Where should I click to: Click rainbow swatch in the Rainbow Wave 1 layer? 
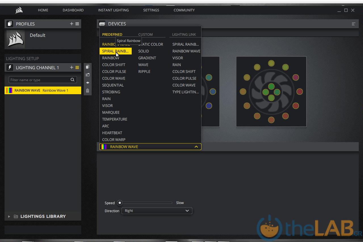pos(9,91)
